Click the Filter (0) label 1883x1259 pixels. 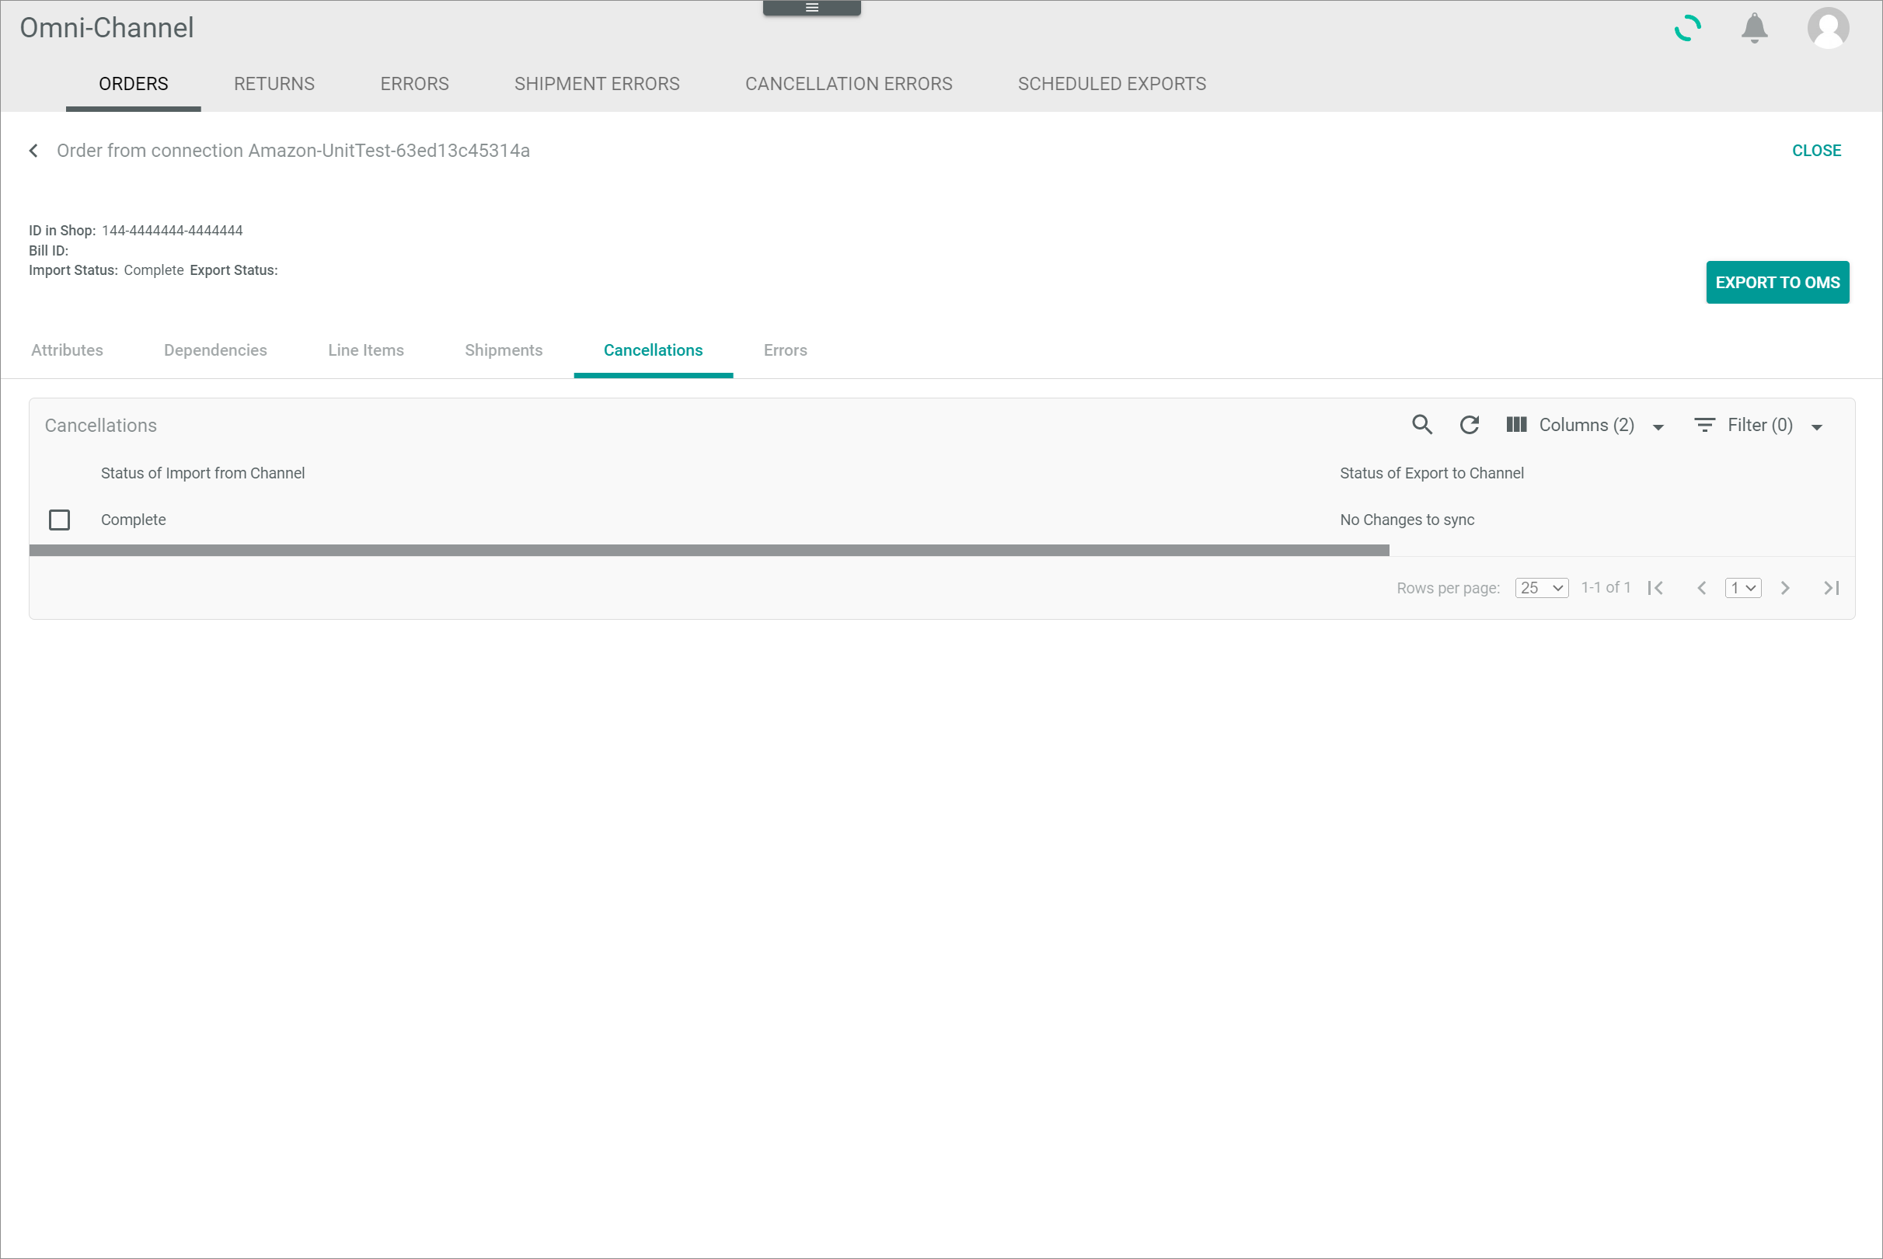click(x=1759, y=425)
